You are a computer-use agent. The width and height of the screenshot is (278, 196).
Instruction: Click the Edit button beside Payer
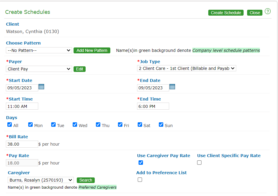coord(79,69)
